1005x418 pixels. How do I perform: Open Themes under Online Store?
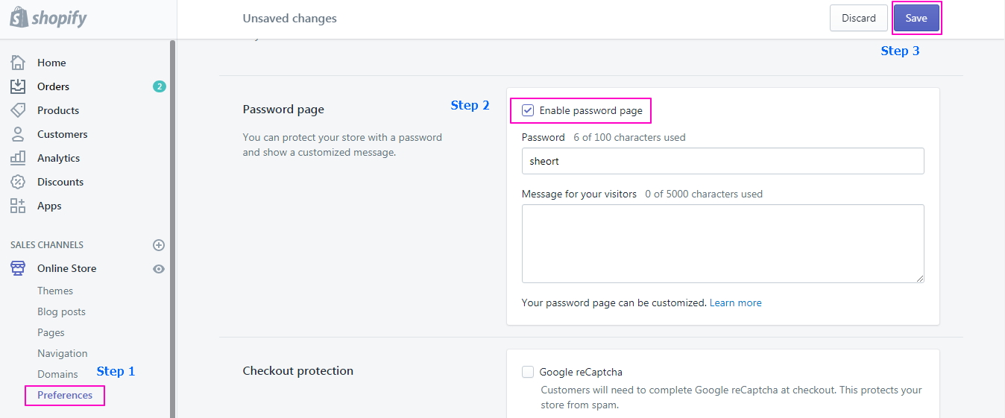(x=55, y=291)
